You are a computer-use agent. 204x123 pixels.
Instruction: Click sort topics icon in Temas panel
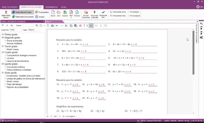click(3, 25)
